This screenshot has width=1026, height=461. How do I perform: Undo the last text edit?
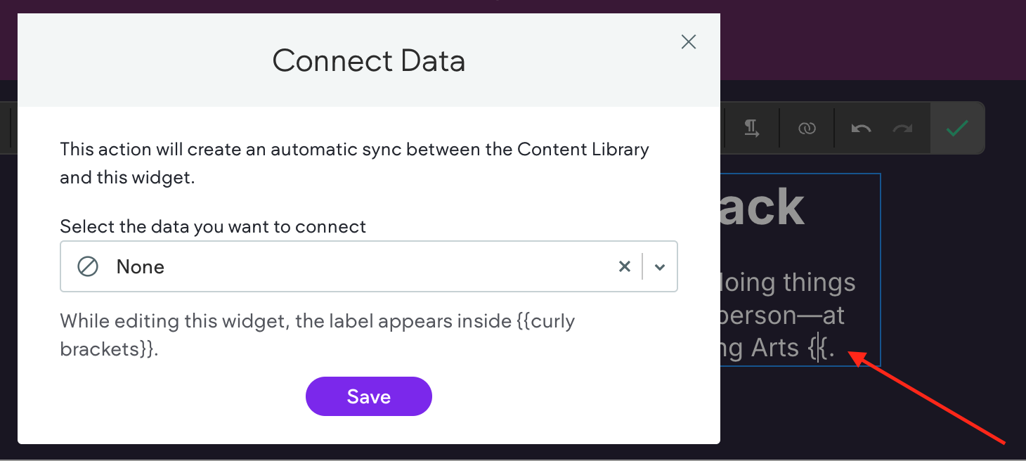tap(861, 128)
